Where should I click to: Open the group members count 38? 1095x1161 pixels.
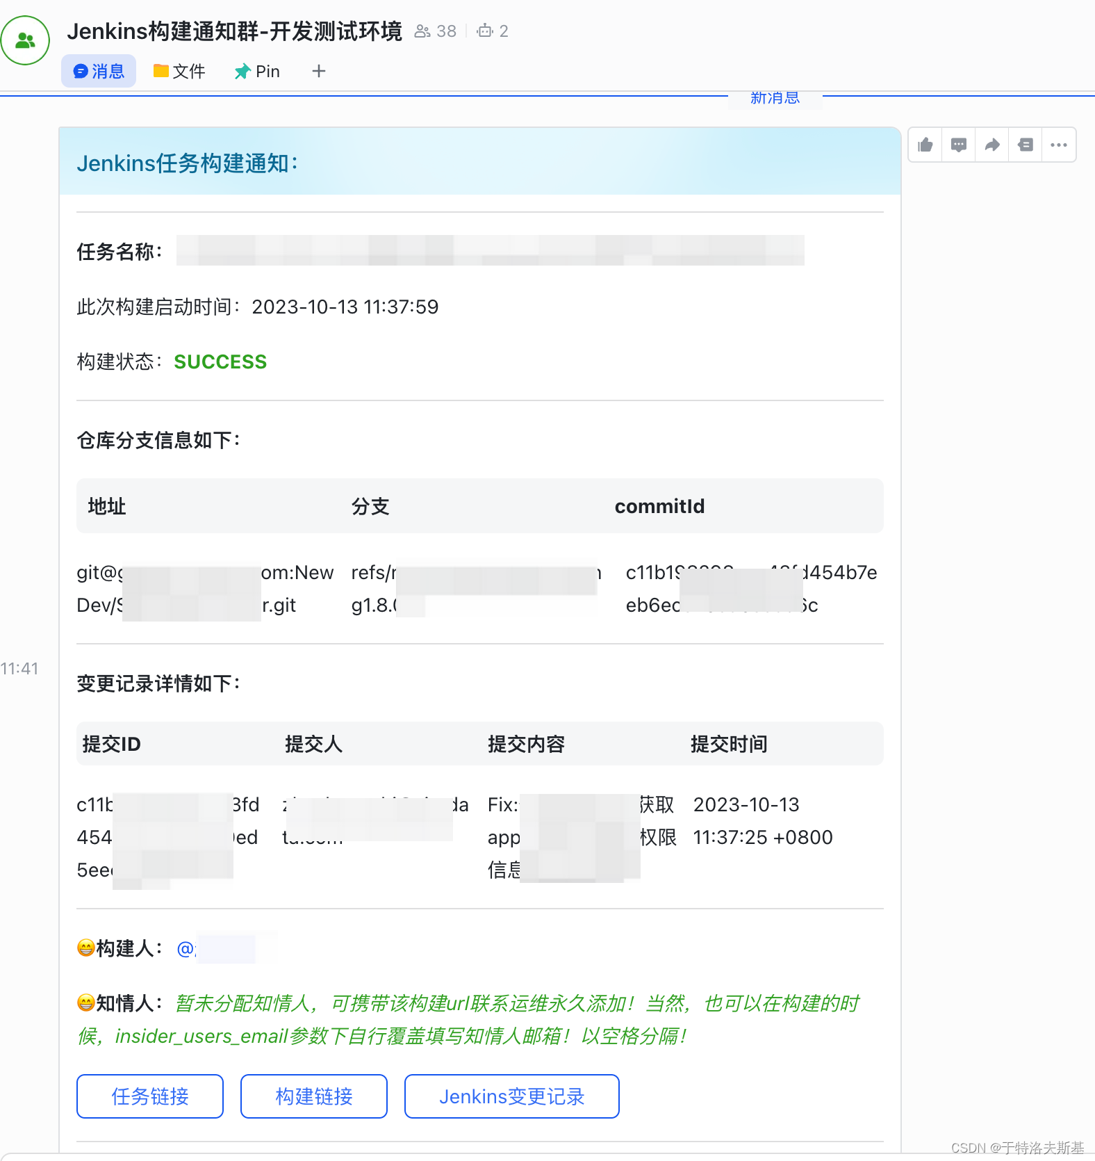(x=436, y=31)
